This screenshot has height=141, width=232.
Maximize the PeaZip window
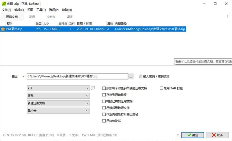(x=215, y=4)
